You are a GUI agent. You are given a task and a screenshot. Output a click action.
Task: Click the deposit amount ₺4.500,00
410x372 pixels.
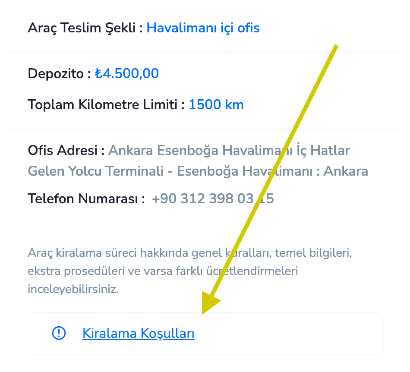click(126, 73)
